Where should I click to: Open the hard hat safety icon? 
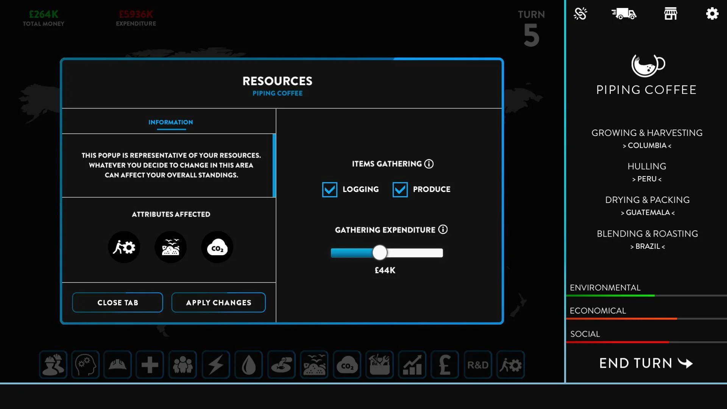117,365
